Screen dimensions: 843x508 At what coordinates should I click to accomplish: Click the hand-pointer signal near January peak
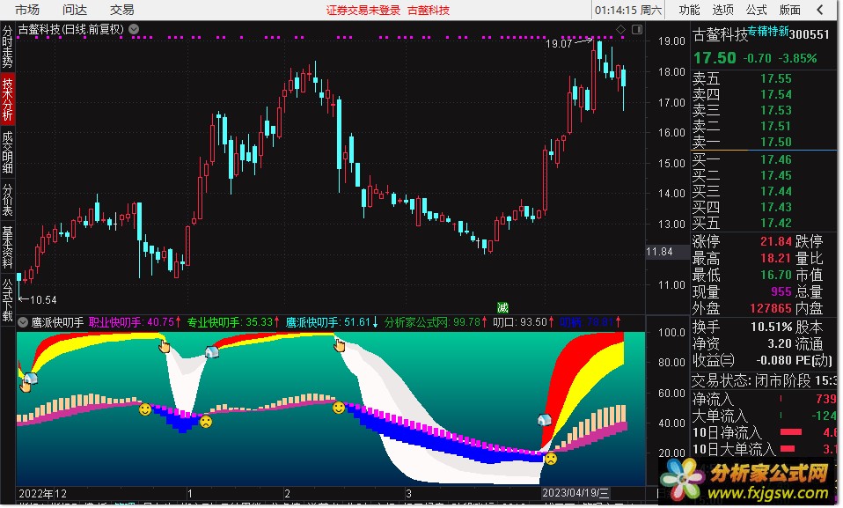(x=164, y=347)
